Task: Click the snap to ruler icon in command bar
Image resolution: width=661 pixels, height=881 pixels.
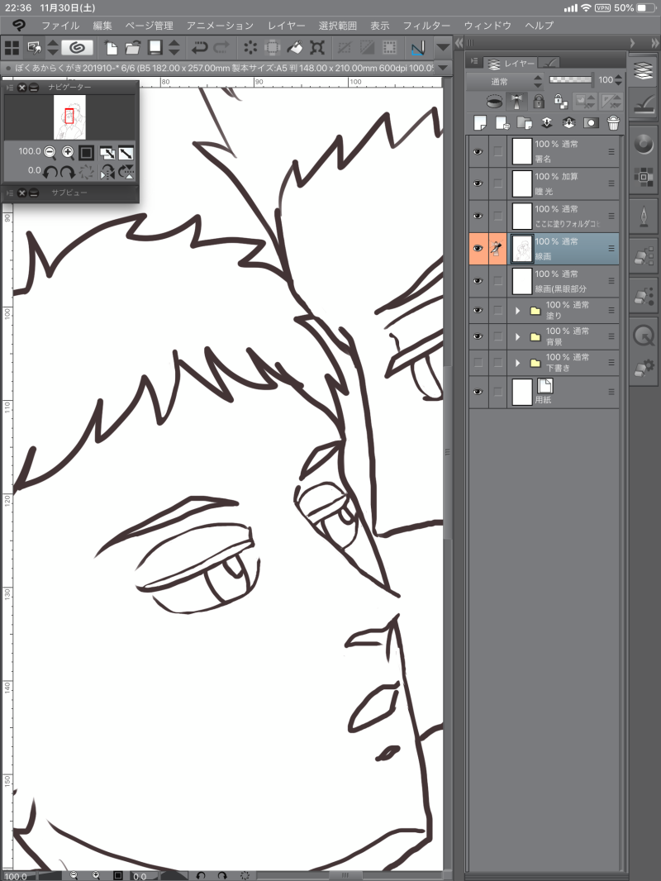Action: click(417, 48)
